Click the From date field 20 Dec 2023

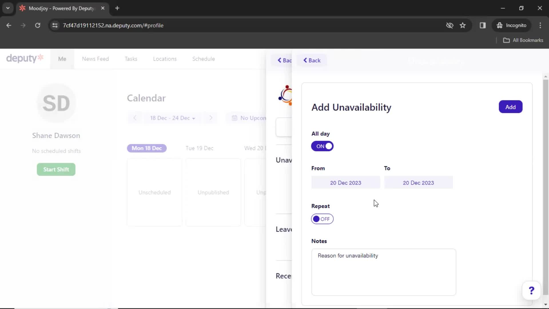coord(345,183)
